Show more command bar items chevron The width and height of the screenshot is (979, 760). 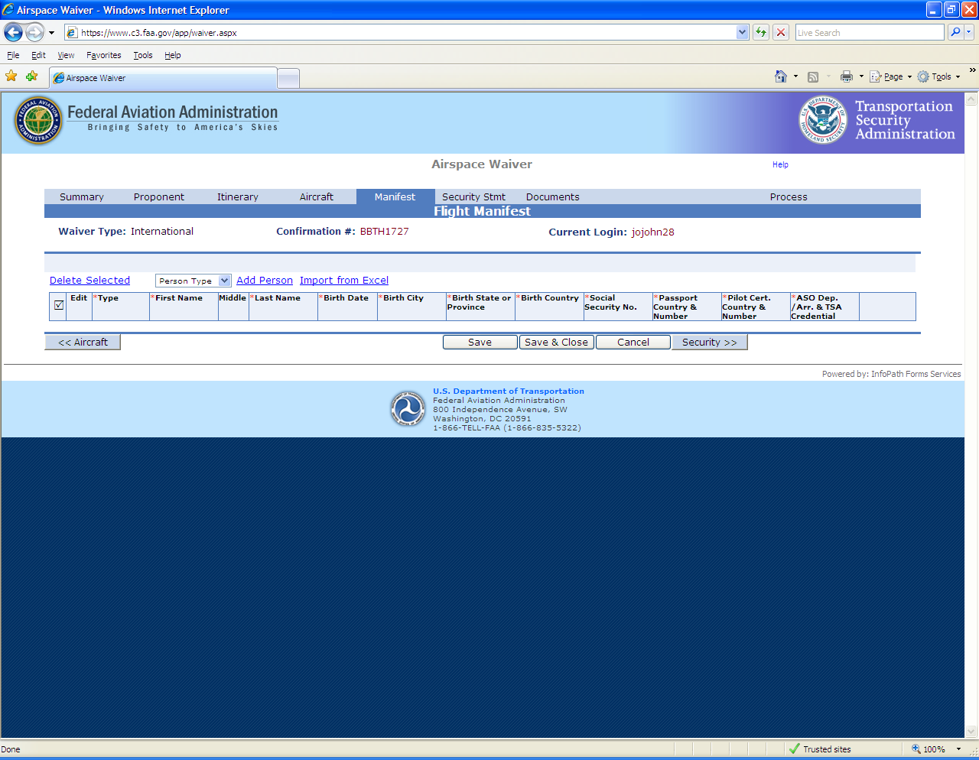[972, 70]
